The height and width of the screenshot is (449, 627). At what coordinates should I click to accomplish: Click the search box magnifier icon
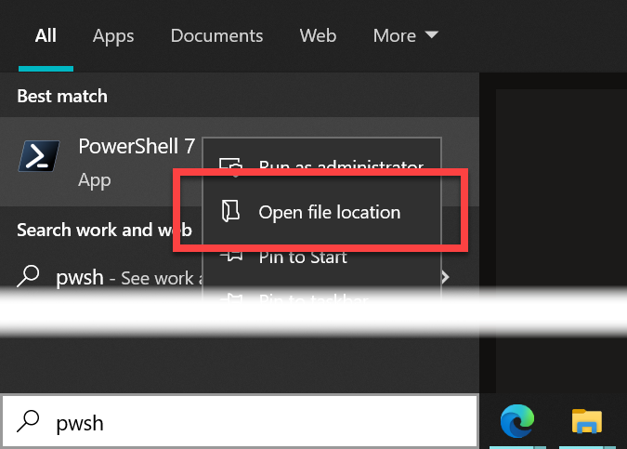click(x=28, y=421)
